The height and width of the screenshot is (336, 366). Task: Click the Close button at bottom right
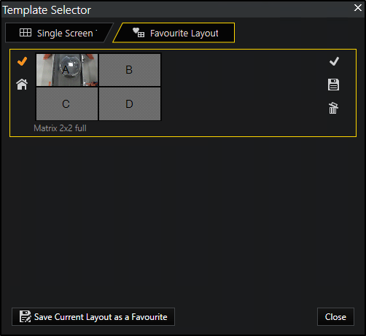[x=335, y=316]
